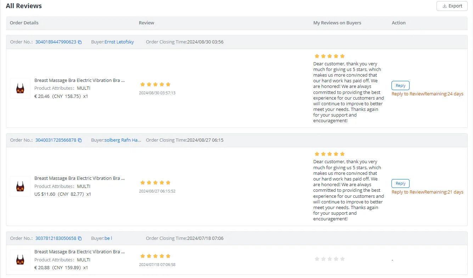Copy order number 3037812183050658
This screenshot has width=473, height=278.
(x=80, y=238)
